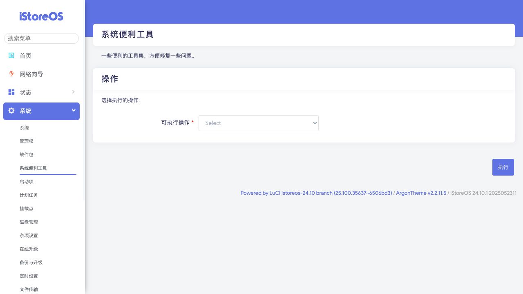Viewport: 523px width, 294px height.
Task: Collapse the 系统 menu chevron
Action: pyautogui.click(x=74, y=110)
